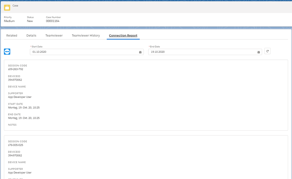Click the first session's start date value
This screenshot has height=179, width=292.
24,108
